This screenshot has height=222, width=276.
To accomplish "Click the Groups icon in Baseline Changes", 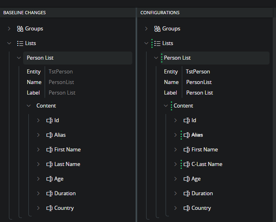I will [20, 29].
